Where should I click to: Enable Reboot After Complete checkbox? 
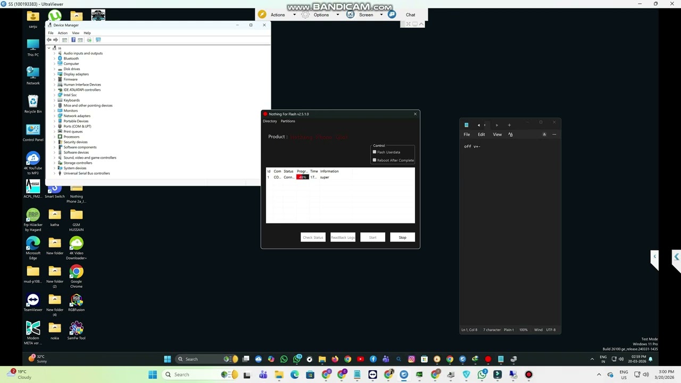tap(375, 160)
